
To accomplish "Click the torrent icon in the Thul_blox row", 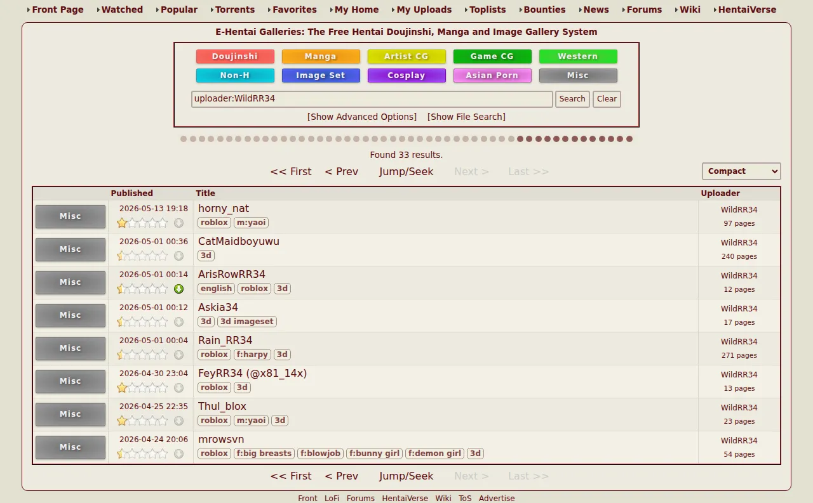I will click(x=179, y=421).
